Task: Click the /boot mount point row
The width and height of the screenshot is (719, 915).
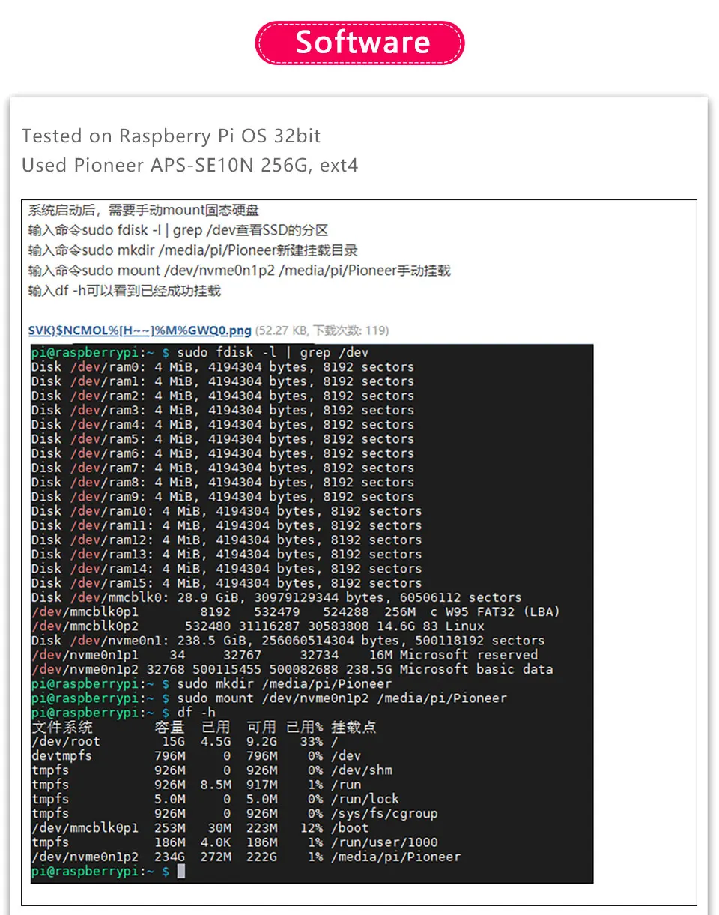Action: pyautogui.click(x=349, y=828)
